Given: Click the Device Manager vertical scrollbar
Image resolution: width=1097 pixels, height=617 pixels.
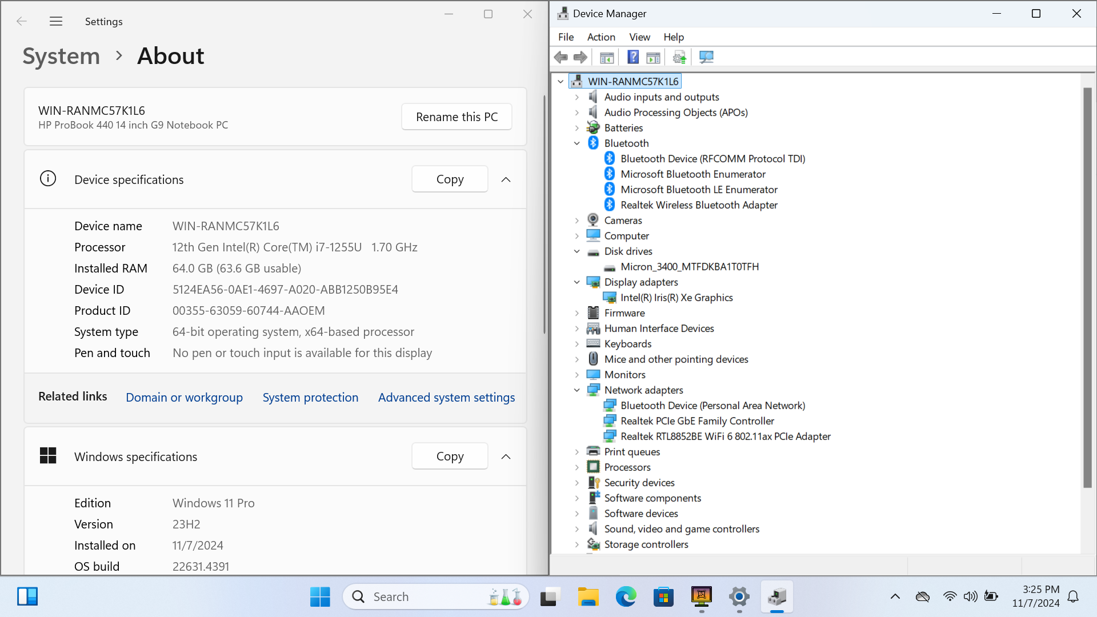Looking at the screenshot, I should coord(1087,287).
